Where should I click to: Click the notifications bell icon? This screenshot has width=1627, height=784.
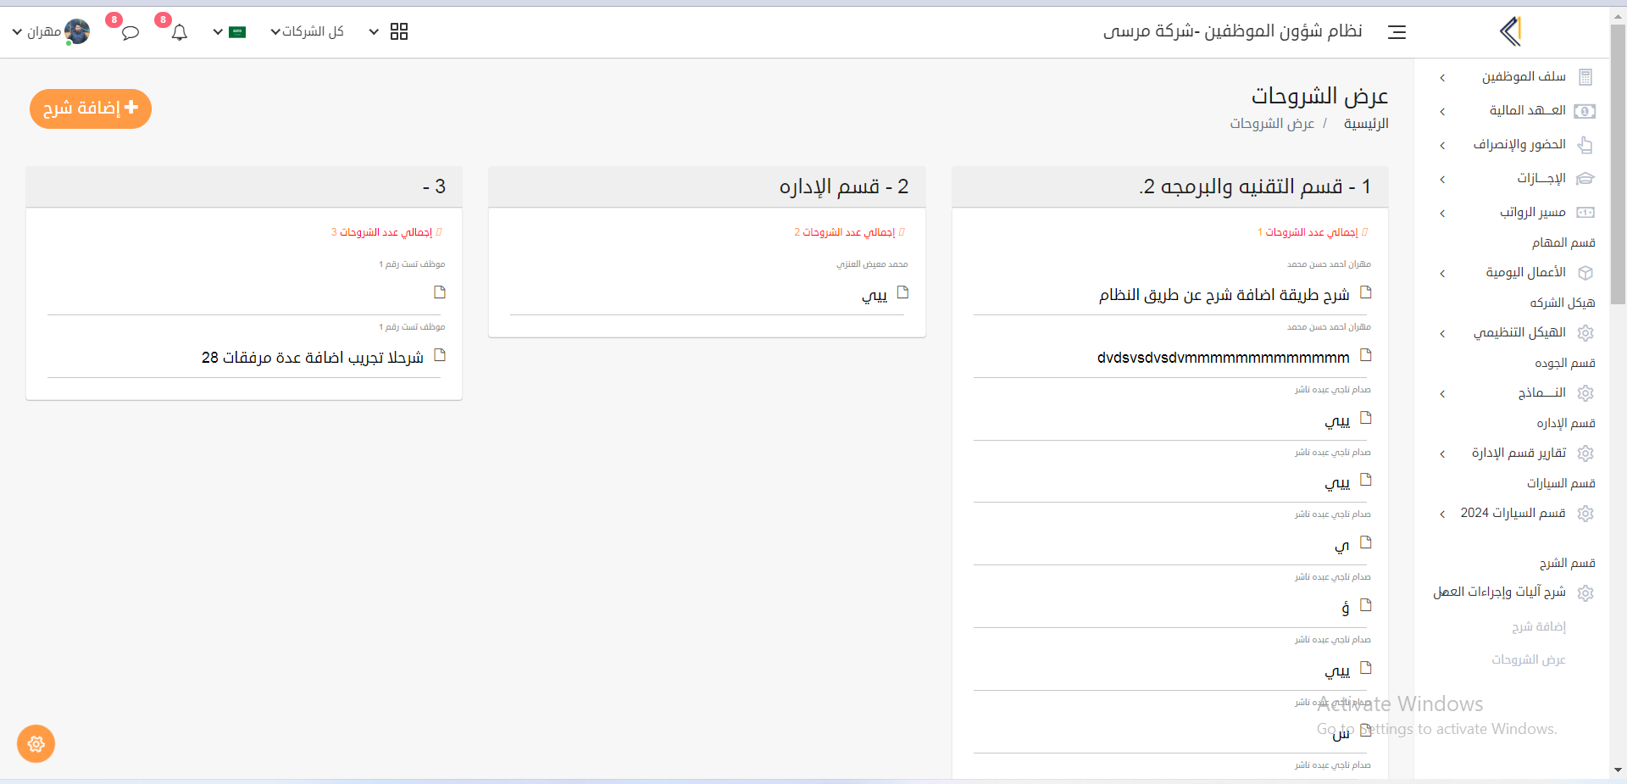(x=179, y=33)
